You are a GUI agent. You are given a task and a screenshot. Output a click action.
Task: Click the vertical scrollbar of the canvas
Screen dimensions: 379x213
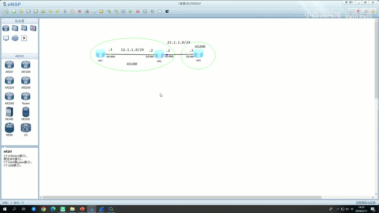coord(376,60)
